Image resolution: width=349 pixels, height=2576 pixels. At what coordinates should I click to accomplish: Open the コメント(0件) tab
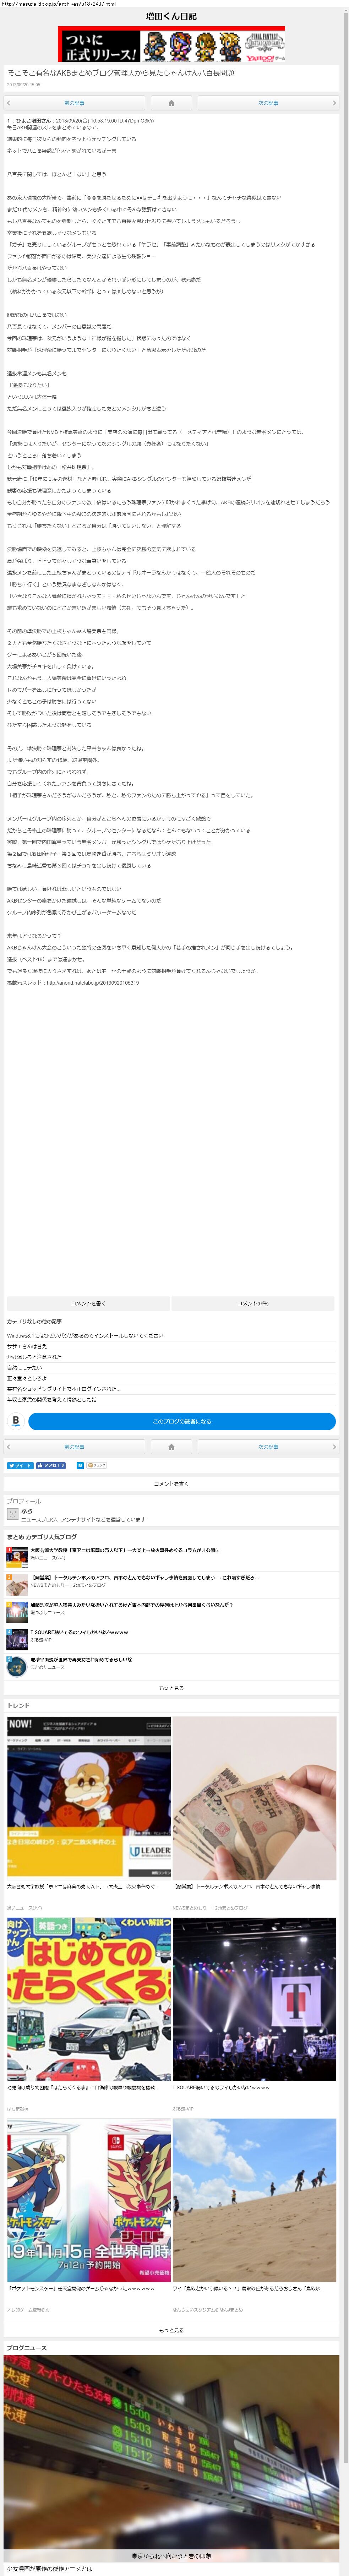(253, 1303)
